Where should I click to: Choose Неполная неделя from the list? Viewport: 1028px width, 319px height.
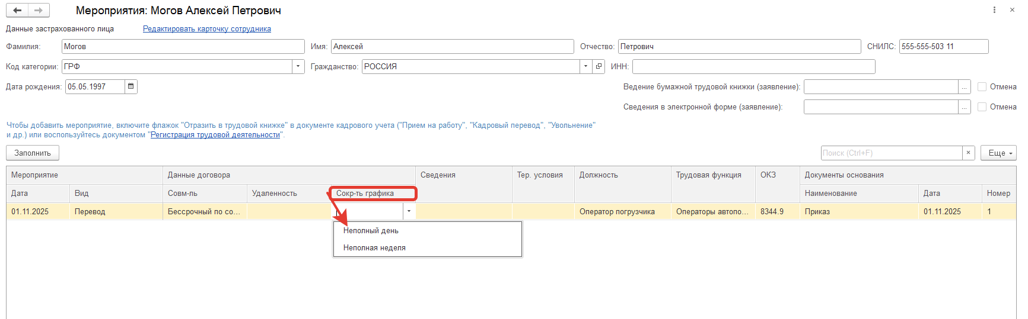tap(374, 248)
